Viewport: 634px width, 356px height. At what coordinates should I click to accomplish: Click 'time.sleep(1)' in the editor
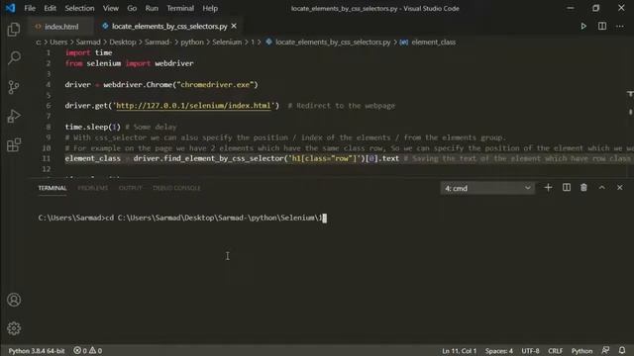[92, 127]
